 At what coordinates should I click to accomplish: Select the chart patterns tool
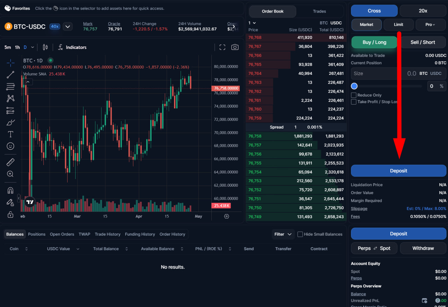[x=10, y=99]
